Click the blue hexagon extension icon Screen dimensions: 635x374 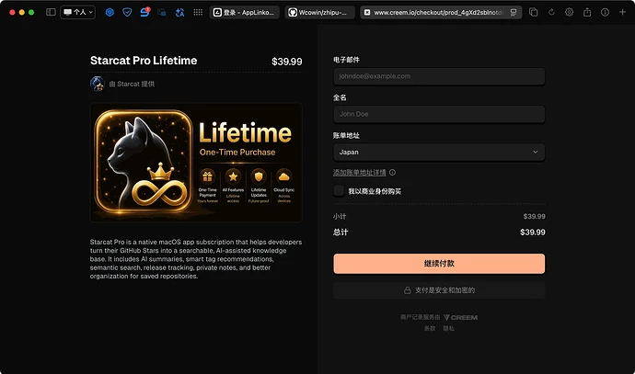pyautogui.click(x=110, y=12)
